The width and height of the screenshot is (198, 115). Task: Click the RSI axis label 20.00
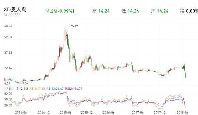click(8, 105)
